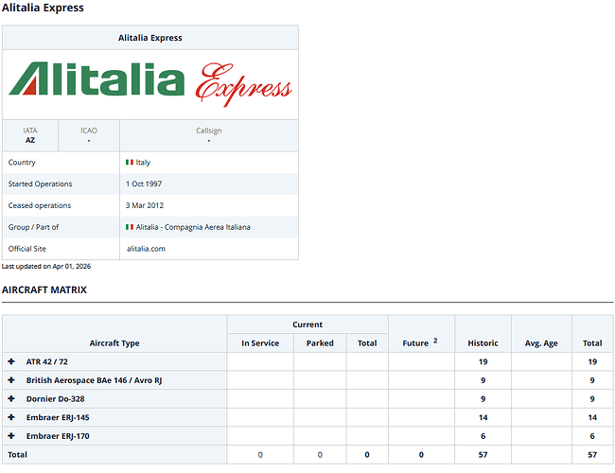Expand the Embraer ERJ-170 row
Viewport: 615px width, 473px height.
click(11, 435)
